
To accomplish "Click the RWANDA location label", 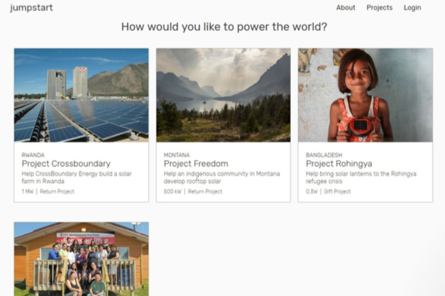I will click(33, 155).
